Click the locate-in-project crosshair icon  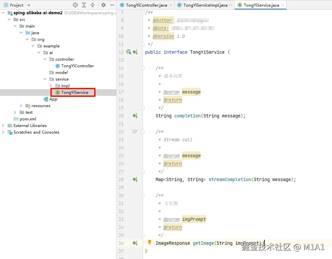(x=75, y=5)
